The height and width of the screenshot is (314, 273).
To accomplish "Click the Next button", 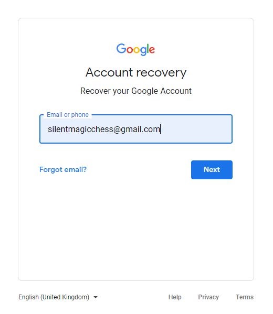I will (212, 170).
